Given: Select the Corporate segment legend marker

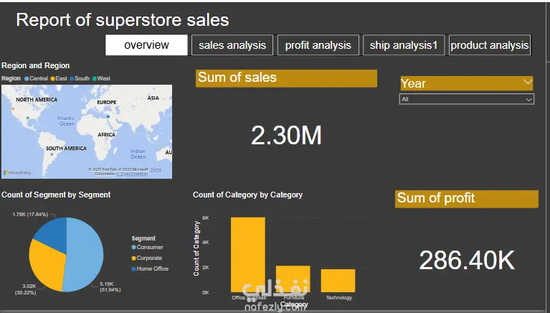Looking at the screenshot, I should click(x=133, y=258).
